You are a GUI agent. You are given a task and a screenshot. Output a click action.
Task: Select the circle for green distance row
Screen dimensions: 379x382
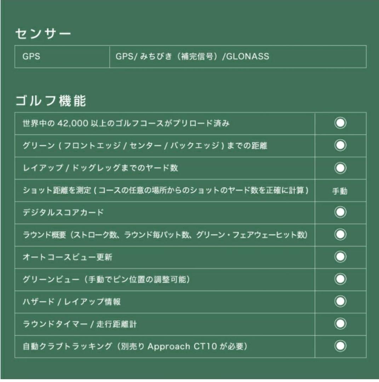[x=340, y=145]
